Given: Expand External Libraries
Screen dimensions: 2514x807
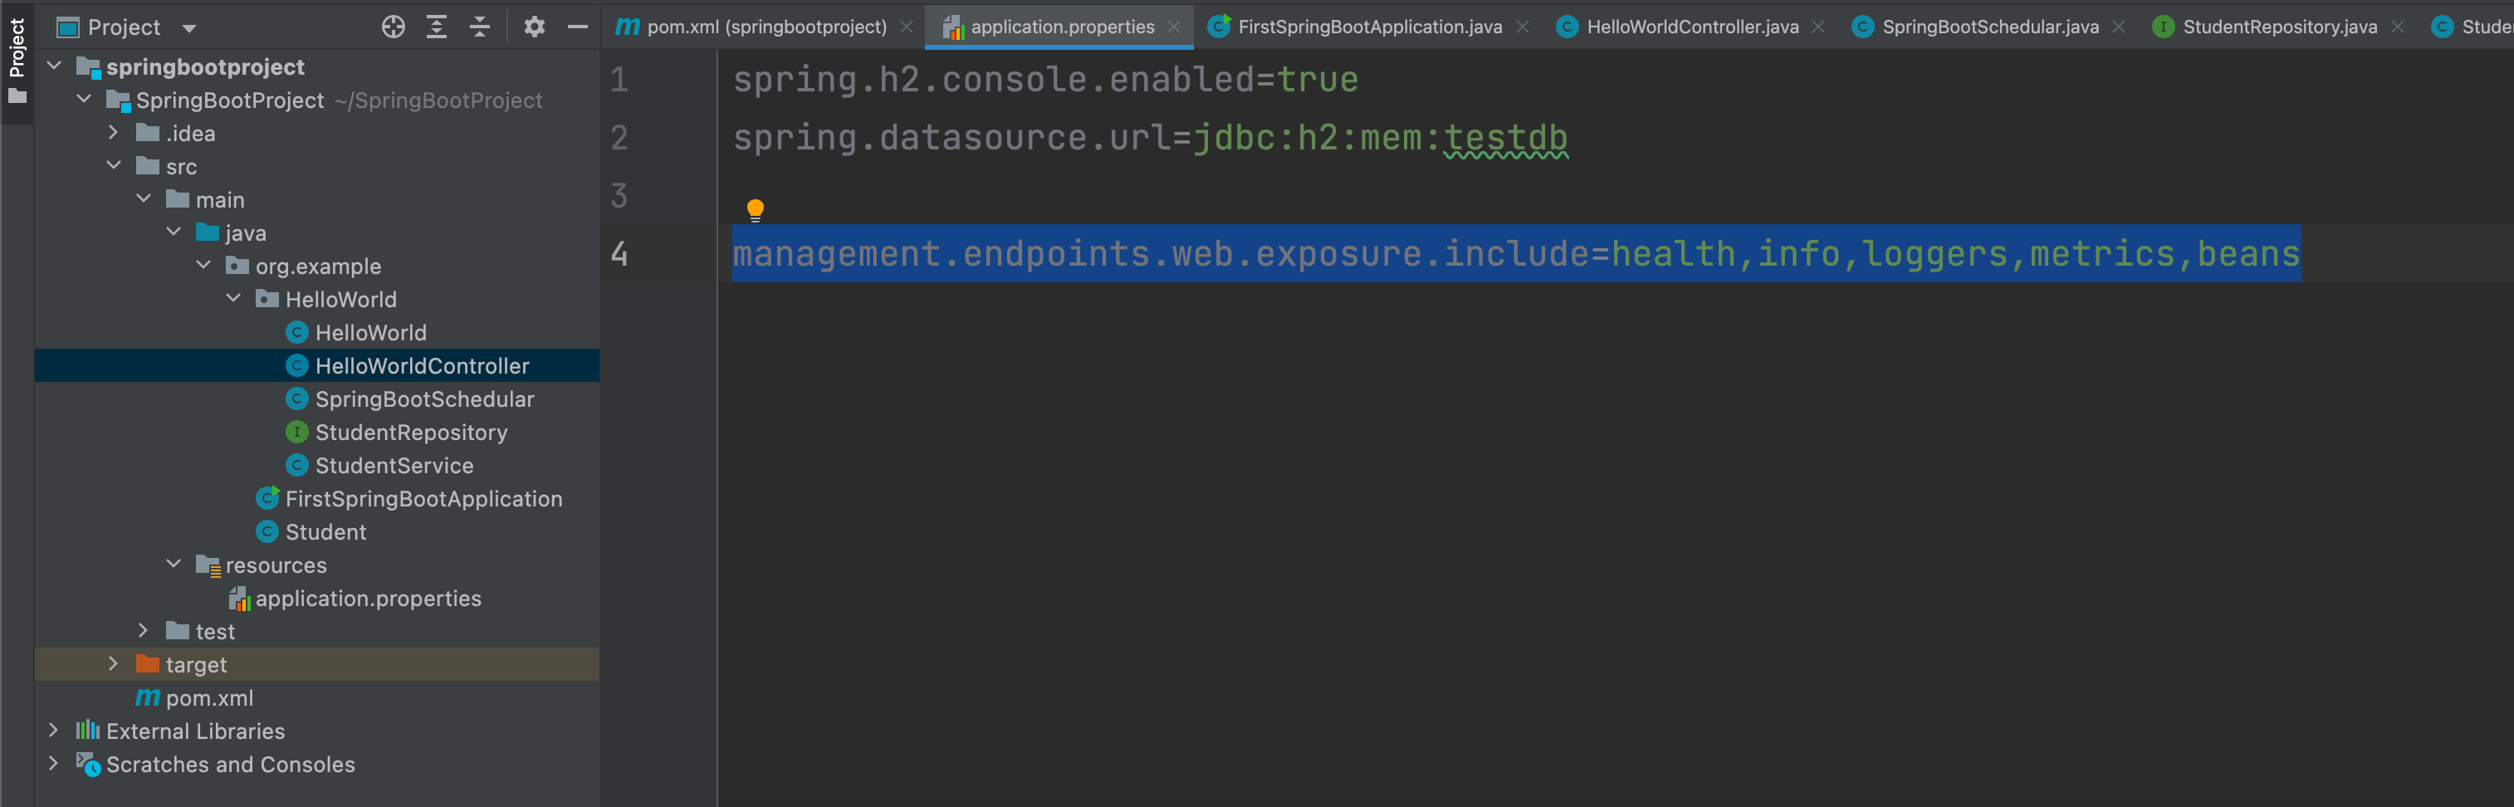Looking at the screenshot, I should pyautogui.click(x=54, y=730).
